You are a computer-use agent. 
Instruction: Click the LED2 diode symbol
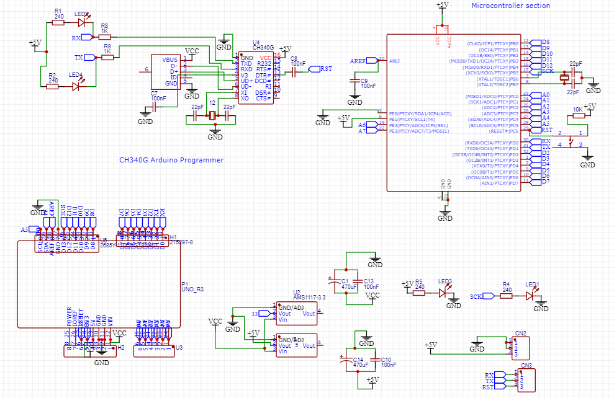click(x=82, y=22)
